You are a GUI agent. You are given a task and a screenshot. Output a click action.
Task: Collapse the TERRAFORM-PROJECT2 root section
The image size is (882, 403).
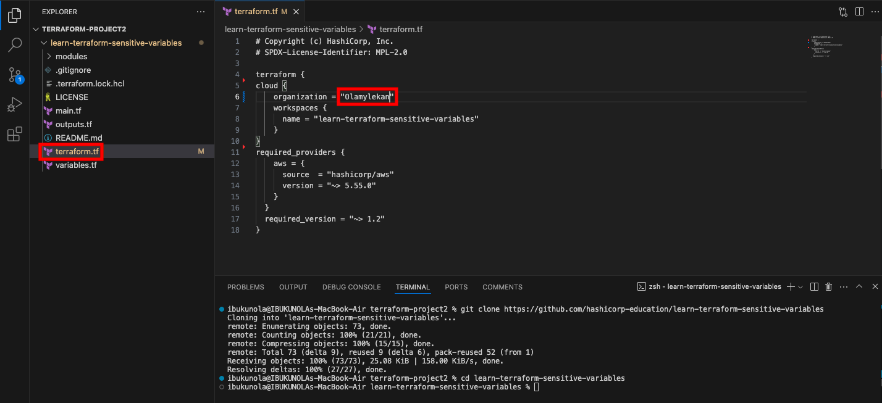(x=122, y=29)
